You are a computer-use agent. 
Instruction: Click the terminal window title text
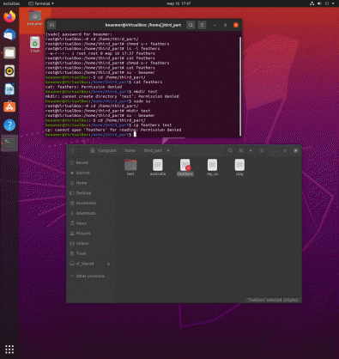tap(143, 25)
